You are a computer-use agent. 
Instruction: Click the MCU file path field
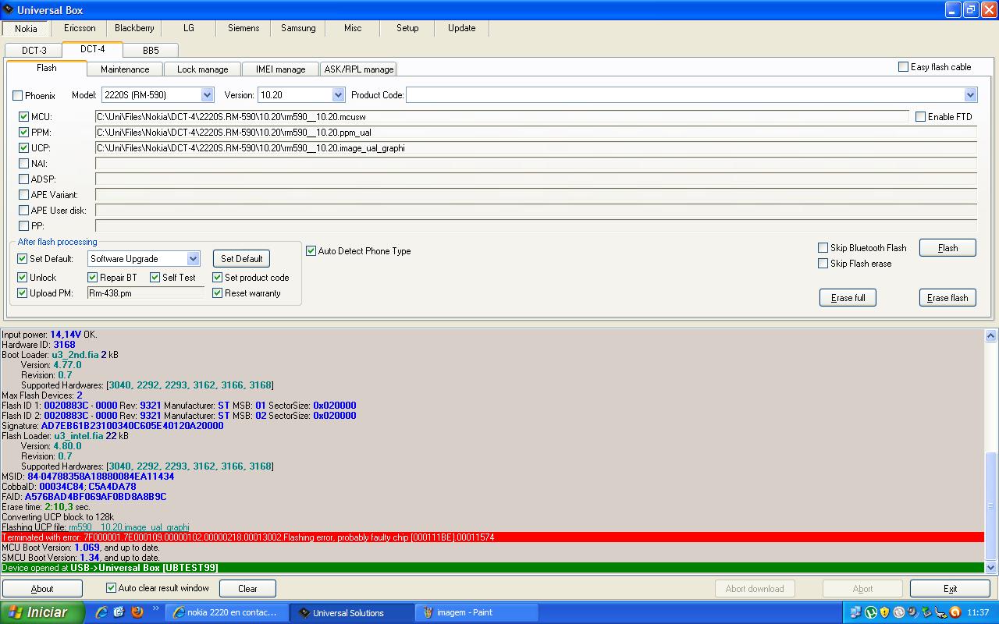[502, 117]
